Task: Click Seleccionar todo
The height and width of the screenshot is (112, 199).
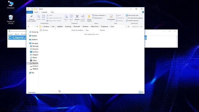Action: pyautogui.click(x=132, y=15)
